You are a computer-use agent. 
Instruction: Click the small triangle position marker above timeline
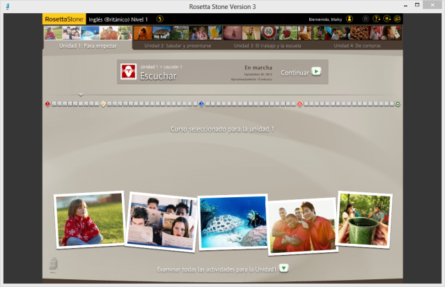pyautogui.click(x=81, y=95)
